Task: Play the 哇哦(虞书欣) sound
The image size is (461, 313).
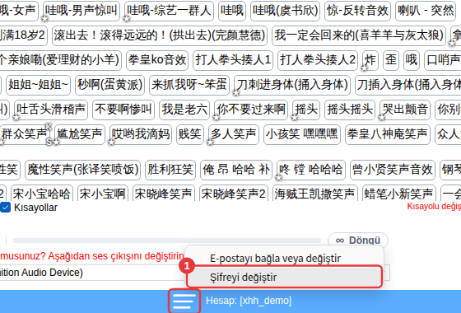Action: 285,11
